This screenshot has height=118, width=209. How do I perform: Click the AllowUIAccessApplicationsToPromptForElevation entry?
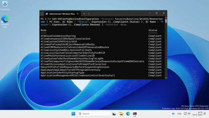pyautogui.click(x=73, y=64)
